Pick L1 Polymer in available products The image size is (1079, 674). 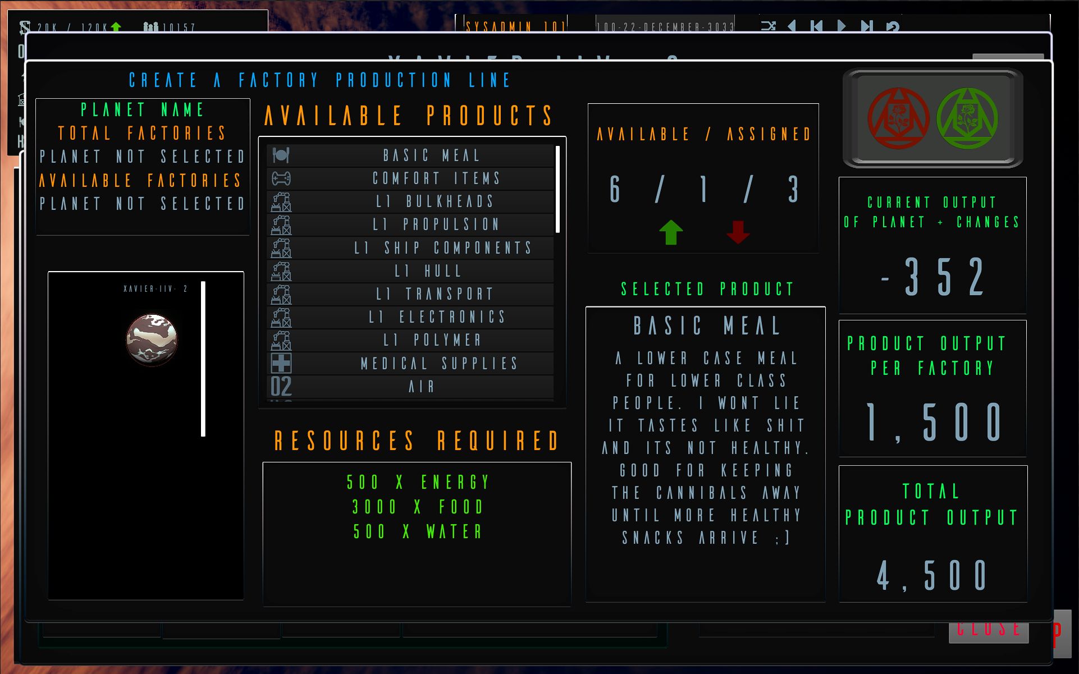[x=432, y=340]
